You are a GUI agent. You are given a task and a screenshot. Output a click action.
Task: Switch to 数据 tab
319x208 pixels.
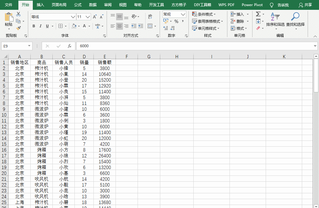(93, 5)
